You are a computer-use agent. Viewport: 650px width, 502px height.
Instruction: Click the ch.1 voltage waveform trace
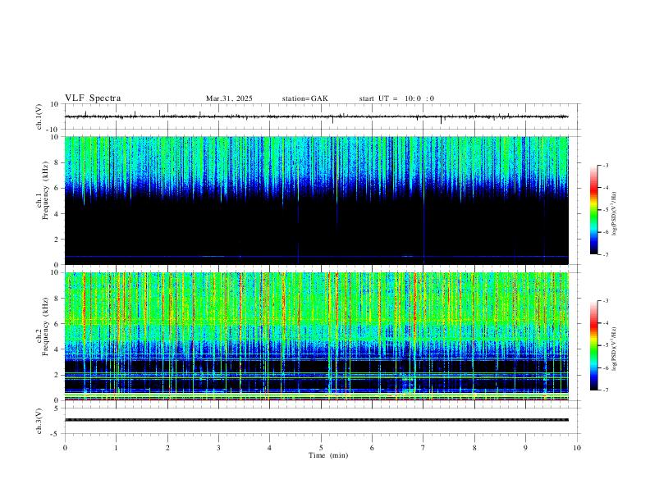click(316, 116)
